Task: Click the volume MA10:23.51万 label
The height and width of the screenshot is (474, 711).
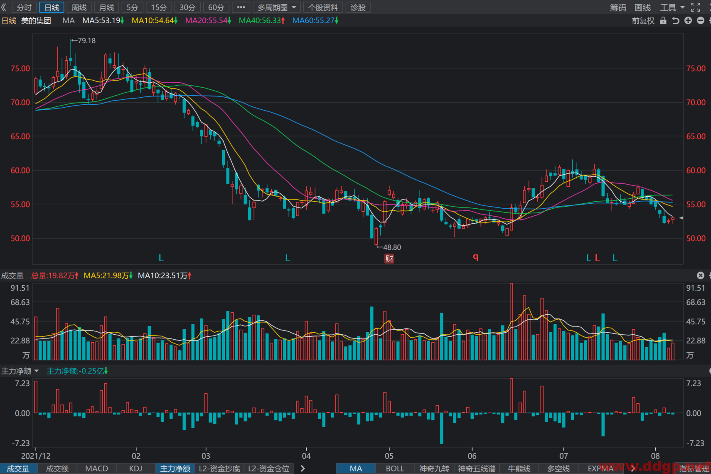Action: (x=165, y=276)
